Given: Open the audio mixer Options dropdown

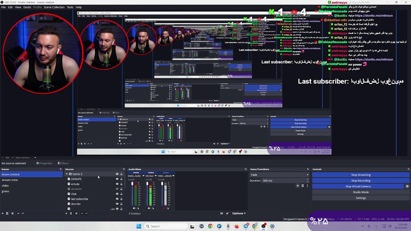Looking at the screenshot, I should tap(239, 213).
